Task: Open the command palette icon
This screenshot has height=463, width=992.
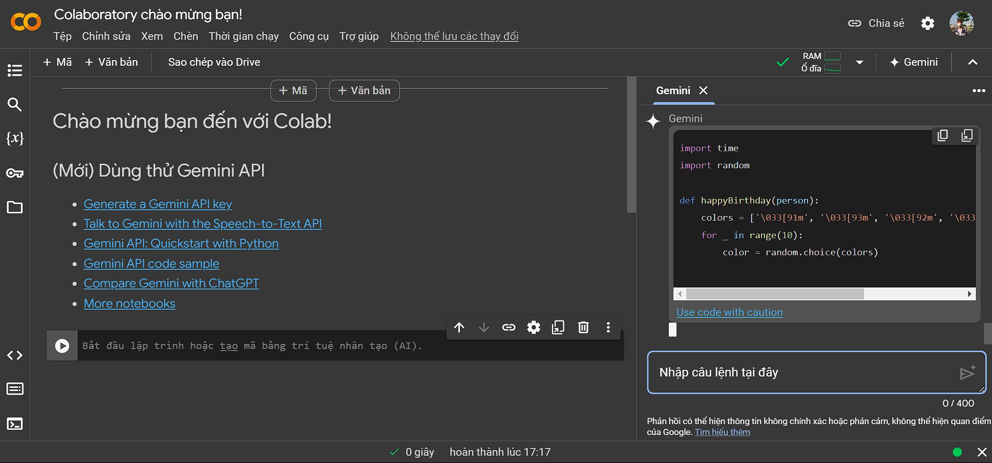Action: coord(15,388)
